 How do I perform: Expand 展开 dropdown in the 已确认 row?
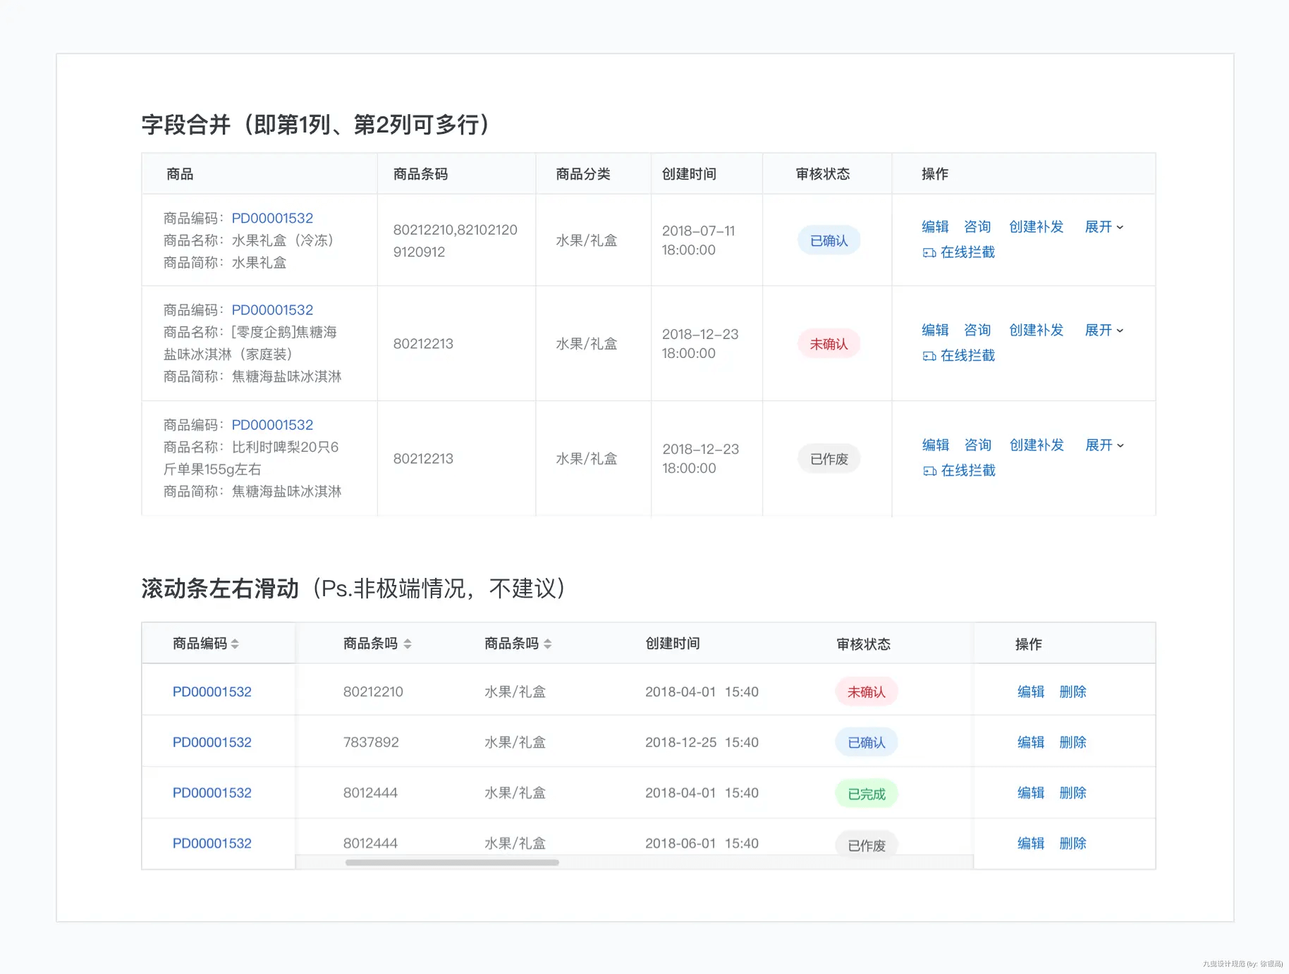coord(1104,227)
